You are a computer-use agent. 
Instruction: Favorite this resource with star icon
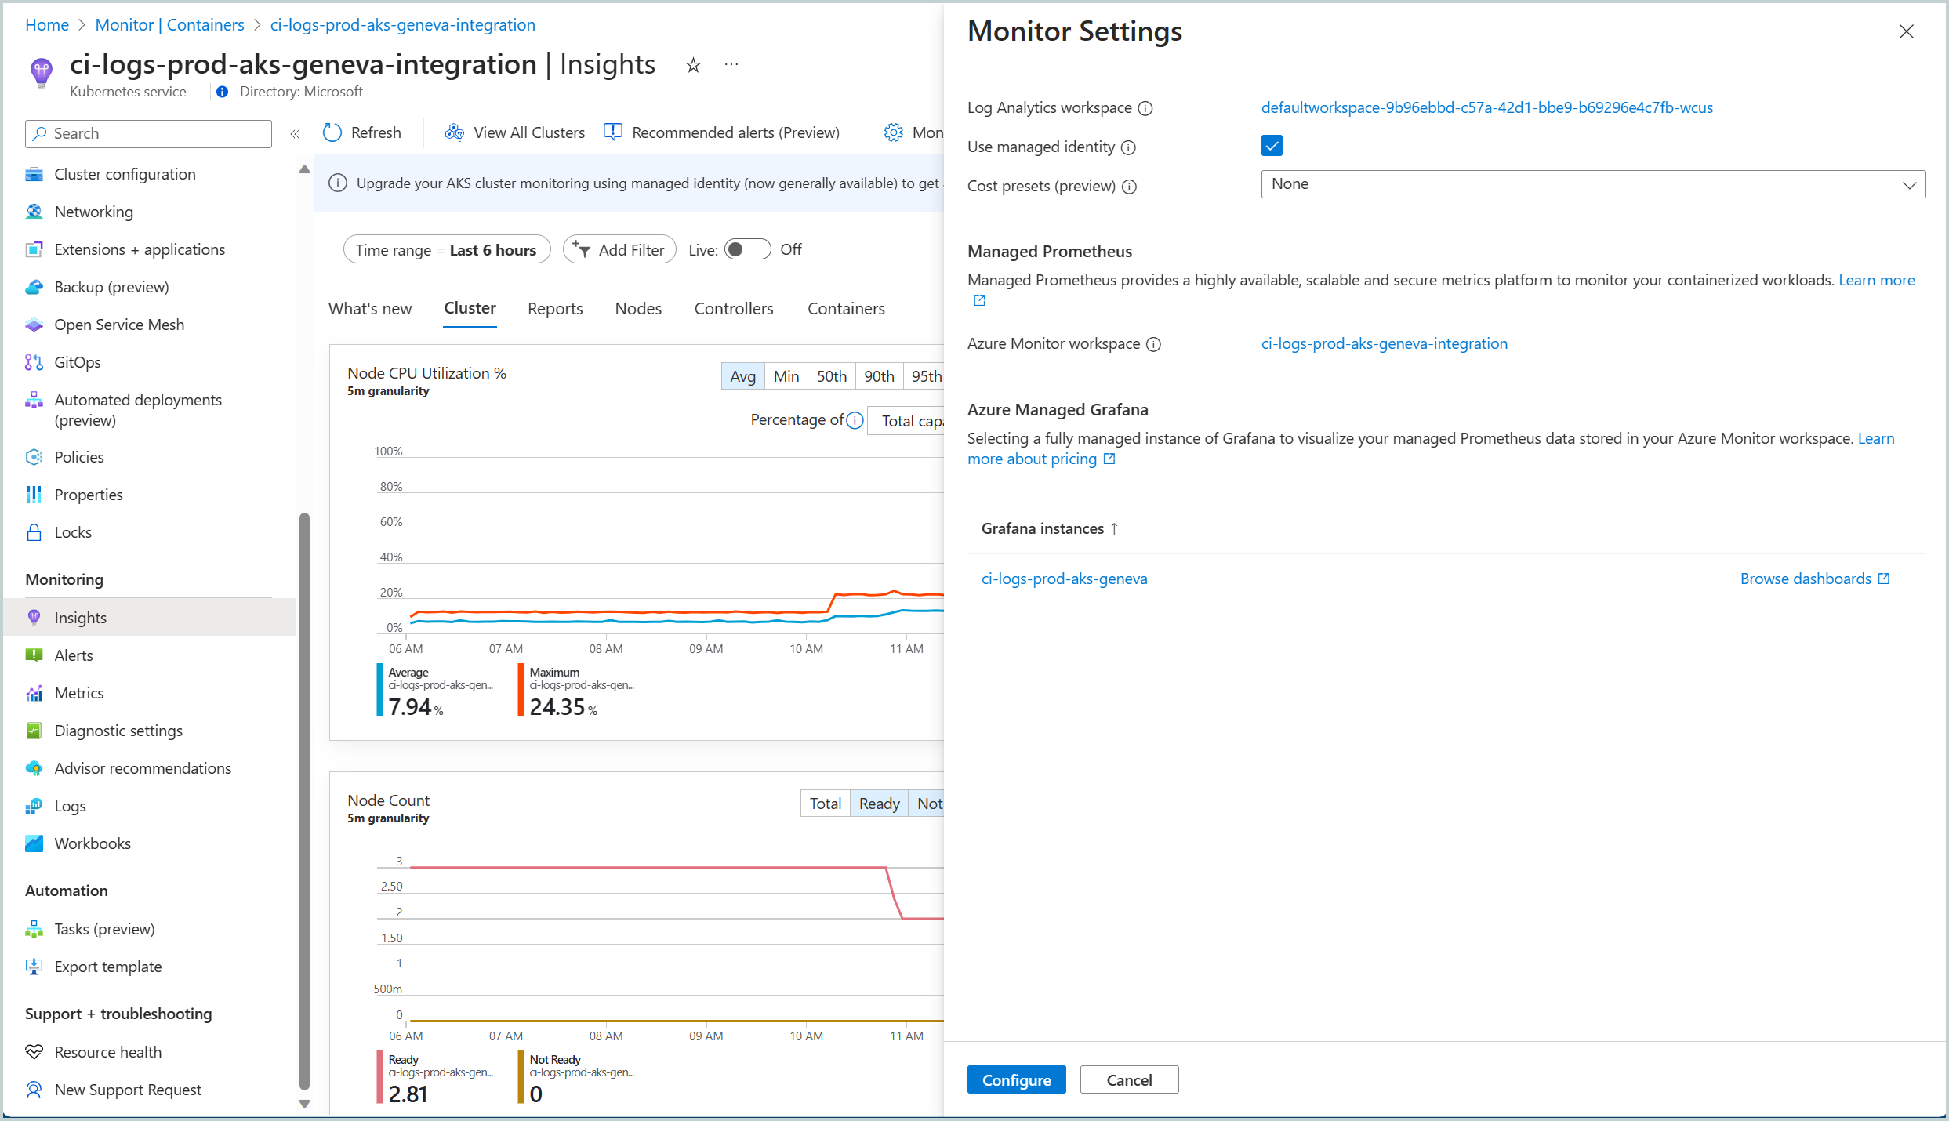point(693,65)
